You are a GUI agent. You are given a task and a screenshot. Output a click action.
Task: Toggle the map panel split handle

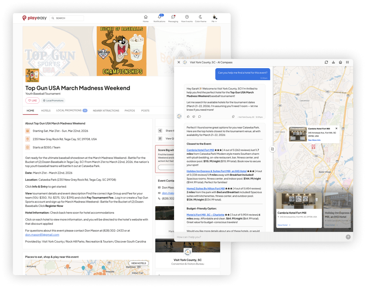pos(272,149)
